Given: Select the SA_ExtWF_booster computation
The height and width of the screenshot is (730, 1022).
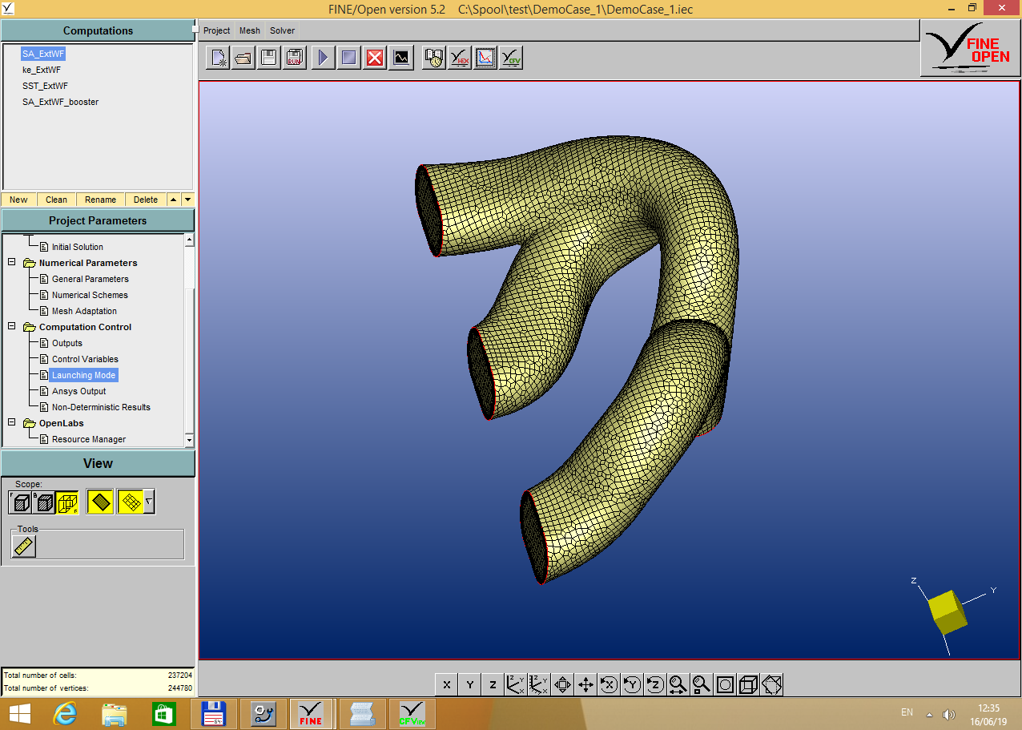Looking at the screenshot, I should [61, 102].
